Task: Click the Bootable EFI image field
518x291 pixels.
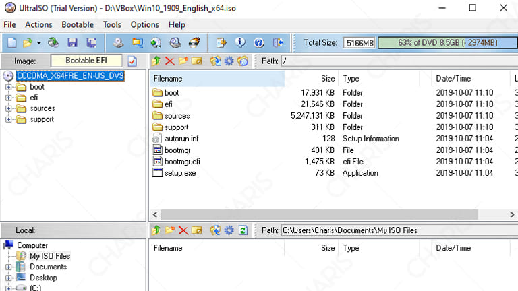Action: [x=86, y=61]
